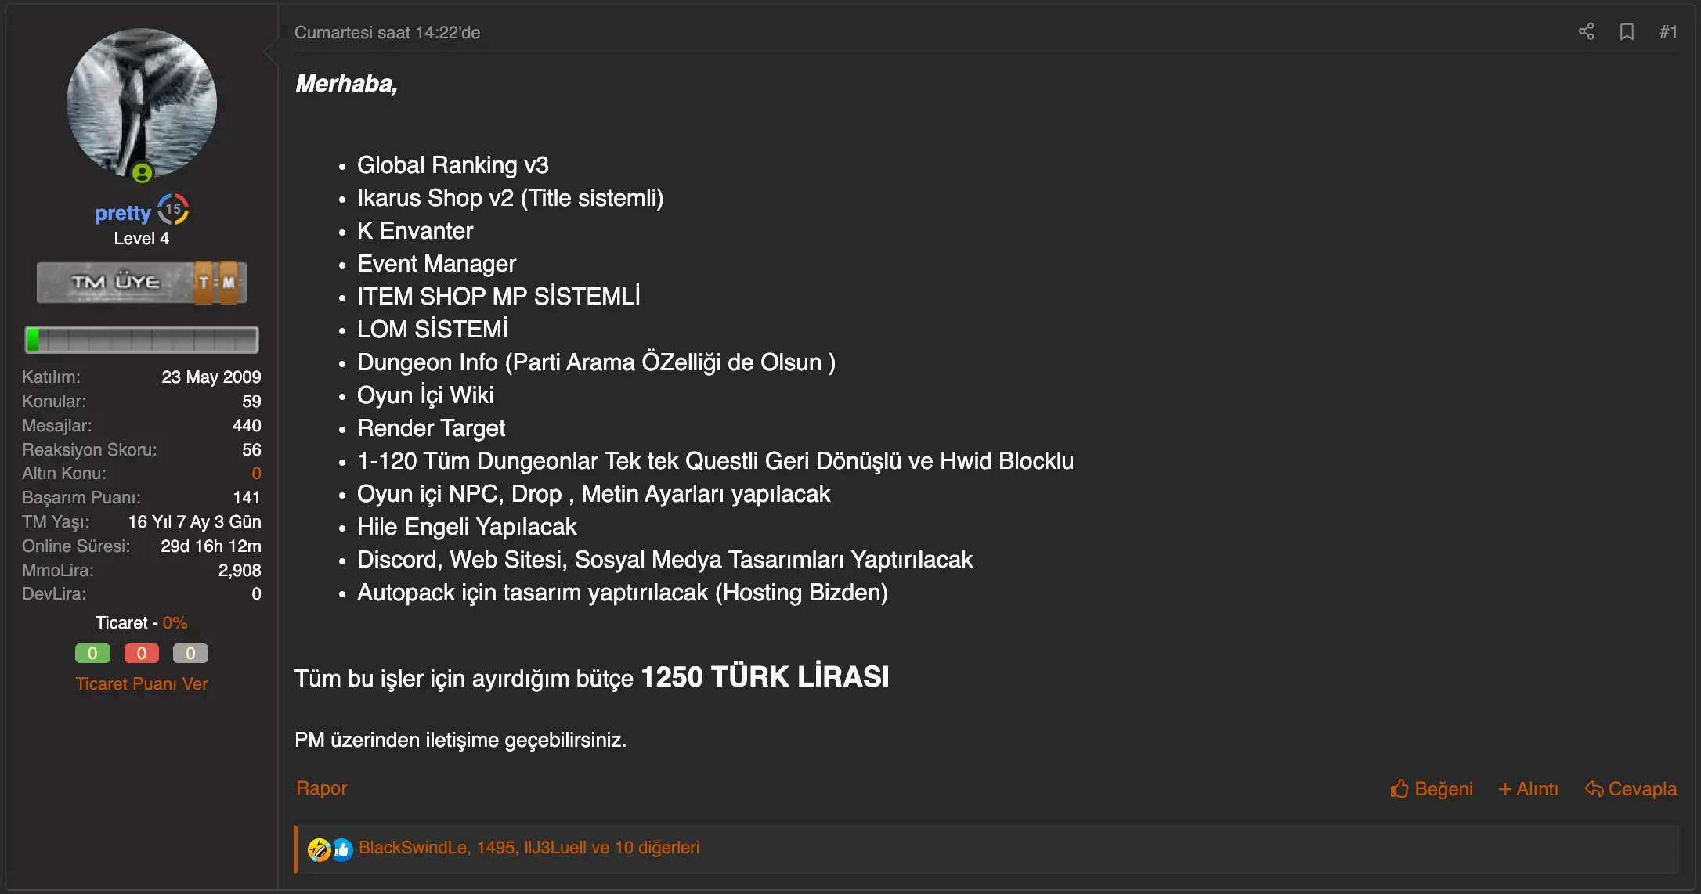Viewport: 1701px width, 894px height.
Task: Open the list of users who reacted
Action: click(529, 848)
